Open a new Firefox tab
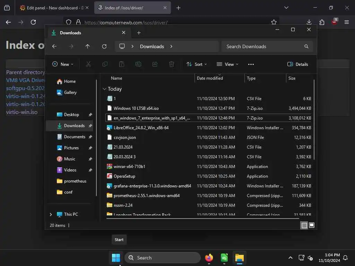The image size is (355, 266). pyautogui.click(x=179, y=8)
